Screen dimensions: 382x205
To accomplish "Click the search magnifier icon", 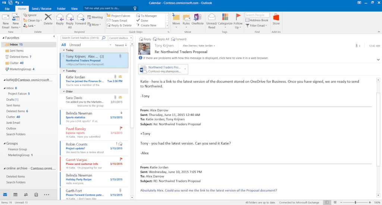I will 104,38.
